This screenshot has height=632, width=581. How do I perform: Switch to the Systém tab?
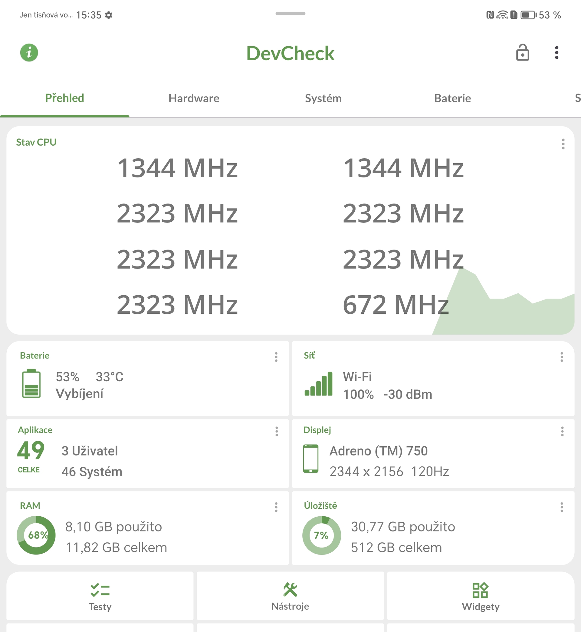323,98
